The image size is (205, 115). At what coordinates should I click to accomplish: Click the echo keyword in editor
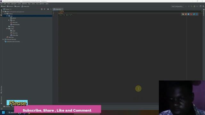point(61,13)
